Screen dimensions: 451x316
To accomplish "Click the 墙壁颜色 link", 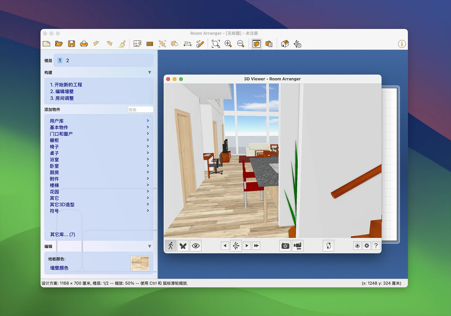I will click(x=59, y=268).
